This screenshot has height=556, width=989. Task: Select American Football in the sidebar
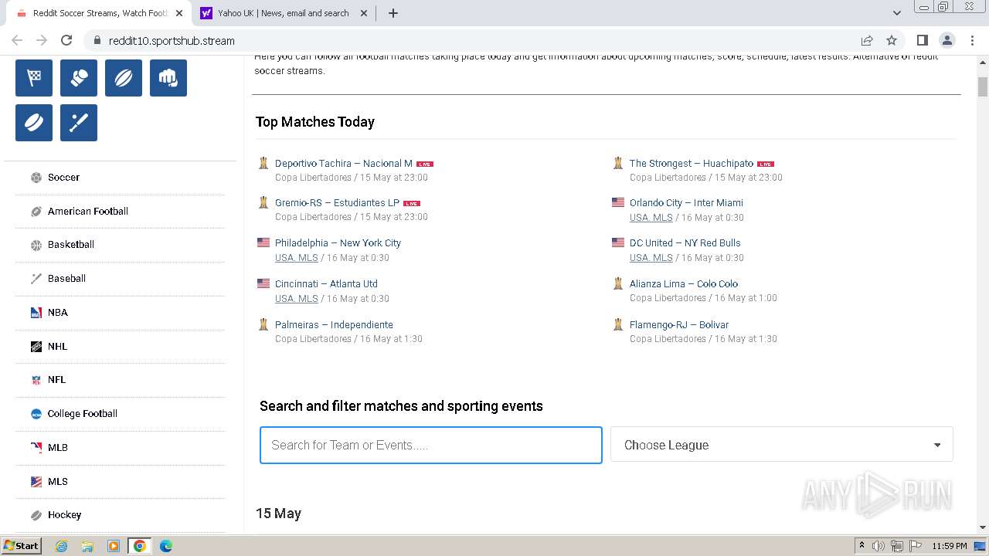tap(88, 212)
